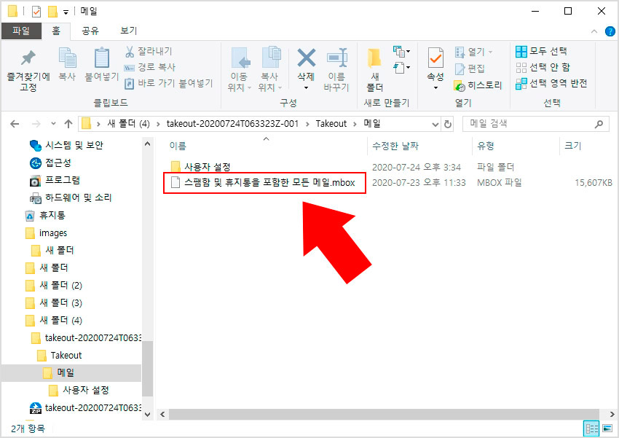
Task: Go forward with the right arrow
Action: coord(36,124)
